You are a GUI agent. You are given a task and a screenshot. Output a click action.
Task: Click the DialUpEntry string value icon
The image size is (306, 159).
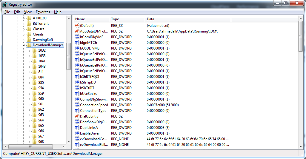tap(77, 116)
